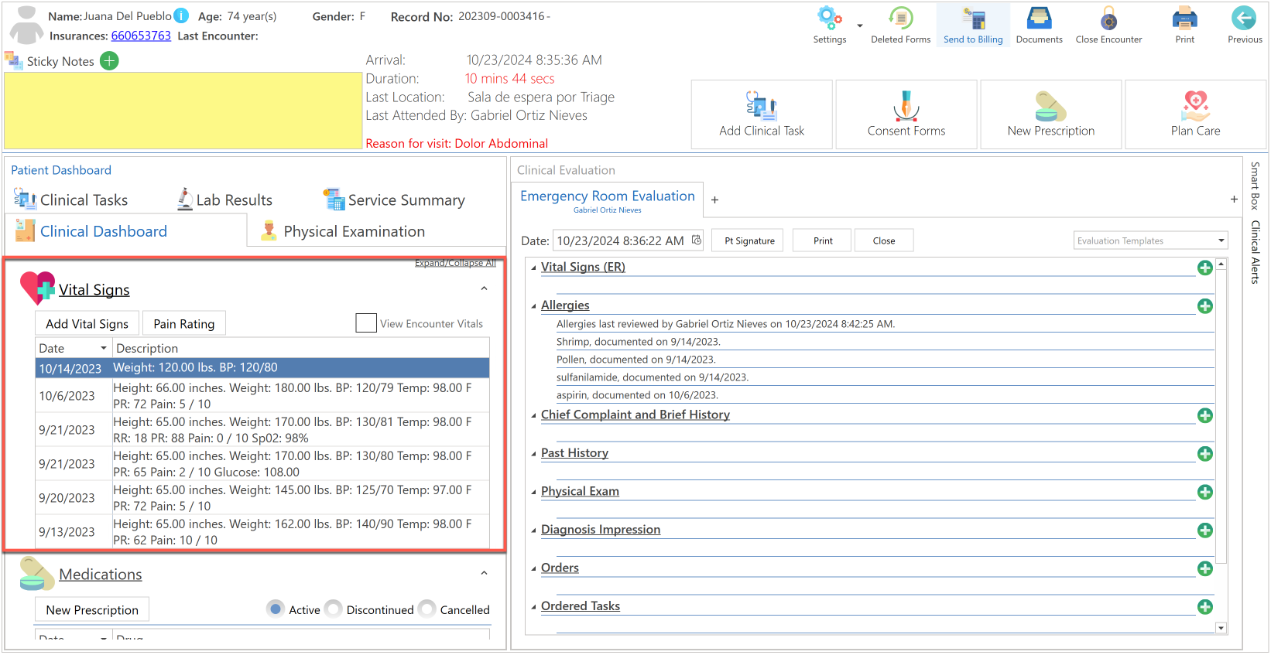Collapse the Past History section triangle

coord(533,454)
